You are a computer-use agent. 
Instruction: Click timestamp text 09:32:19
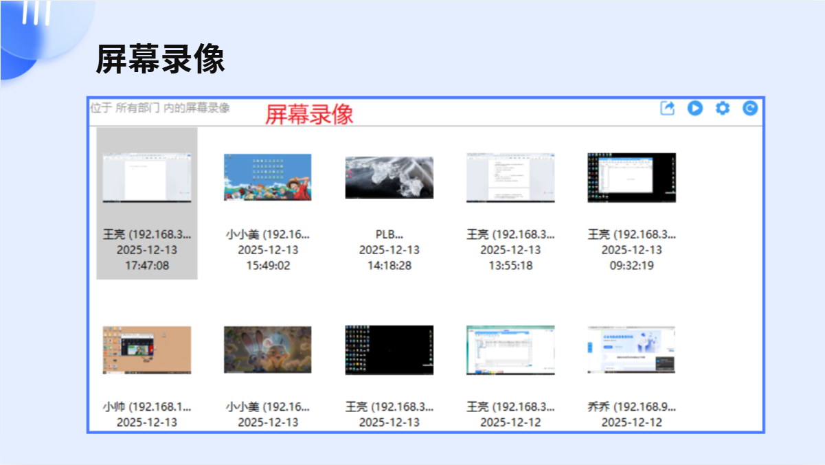click(632, 265)
